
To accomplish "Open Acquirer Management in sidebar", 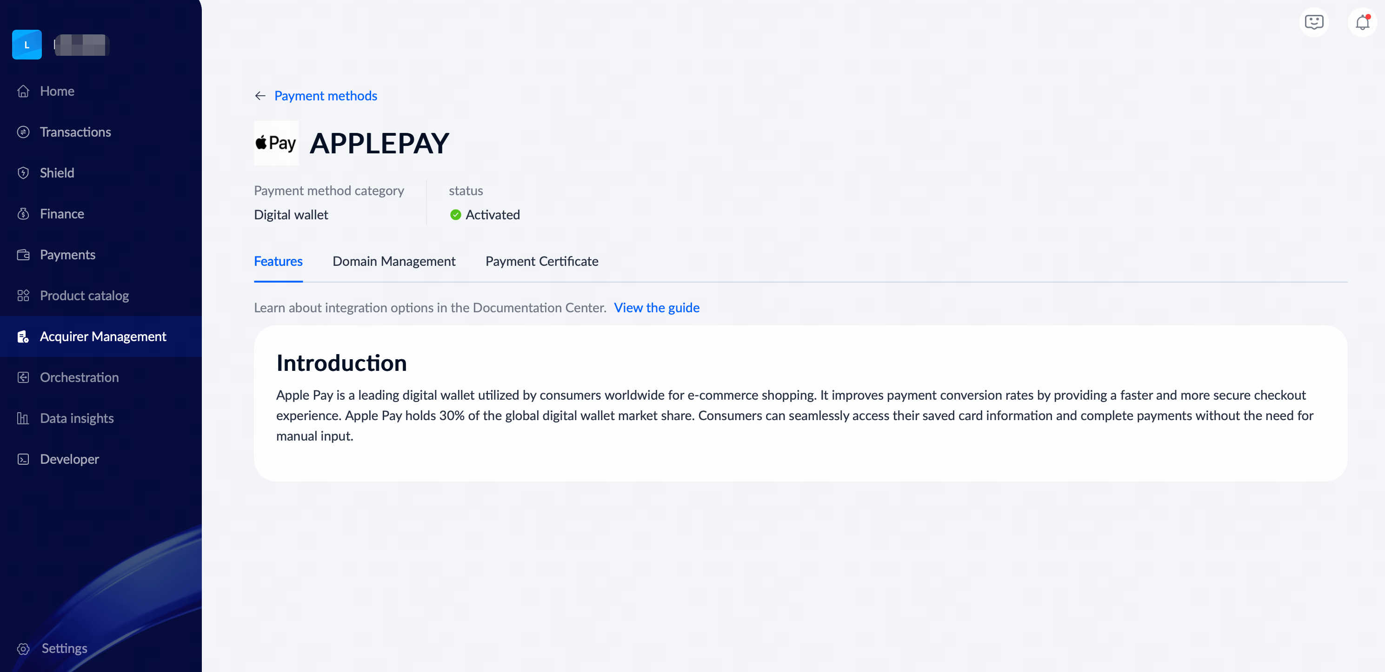I will pyautogui.click(x=103, y=337).
